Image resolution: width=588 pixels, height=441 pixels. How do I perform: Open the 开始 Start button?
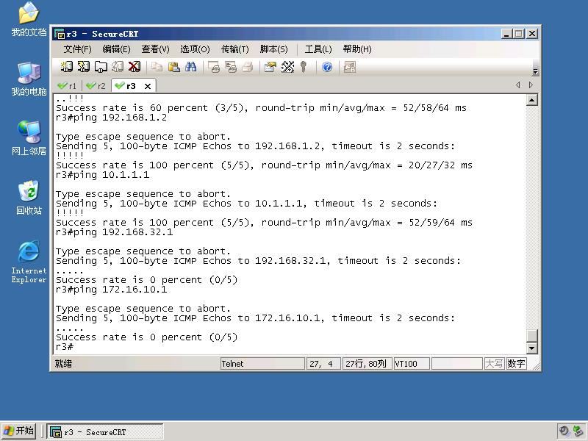tap(18, 431)
